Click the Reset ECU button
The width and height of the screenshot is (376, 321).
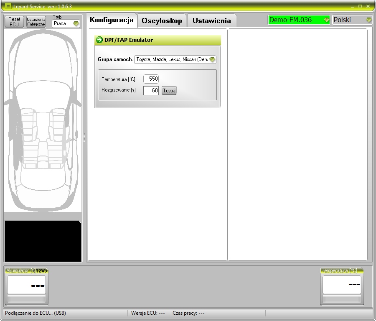tap(14, 22)
